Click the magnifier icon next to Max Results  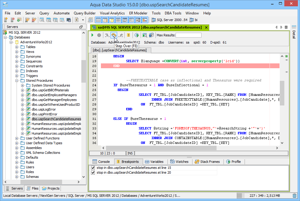point(145,35)
